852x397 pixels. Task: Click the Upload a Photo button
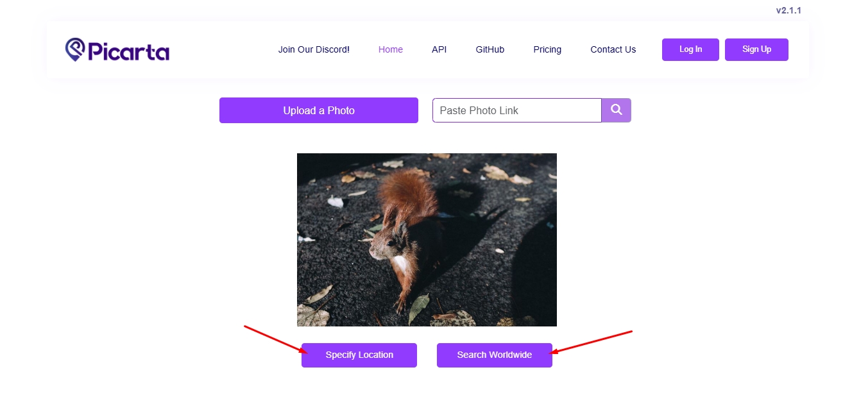click(319, 110)
